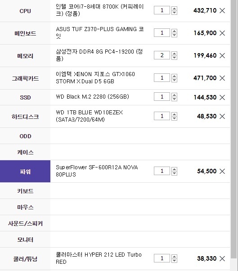Delete the ASUS TUF Z370-PLUS motherboard entry

tap(222, 33)
